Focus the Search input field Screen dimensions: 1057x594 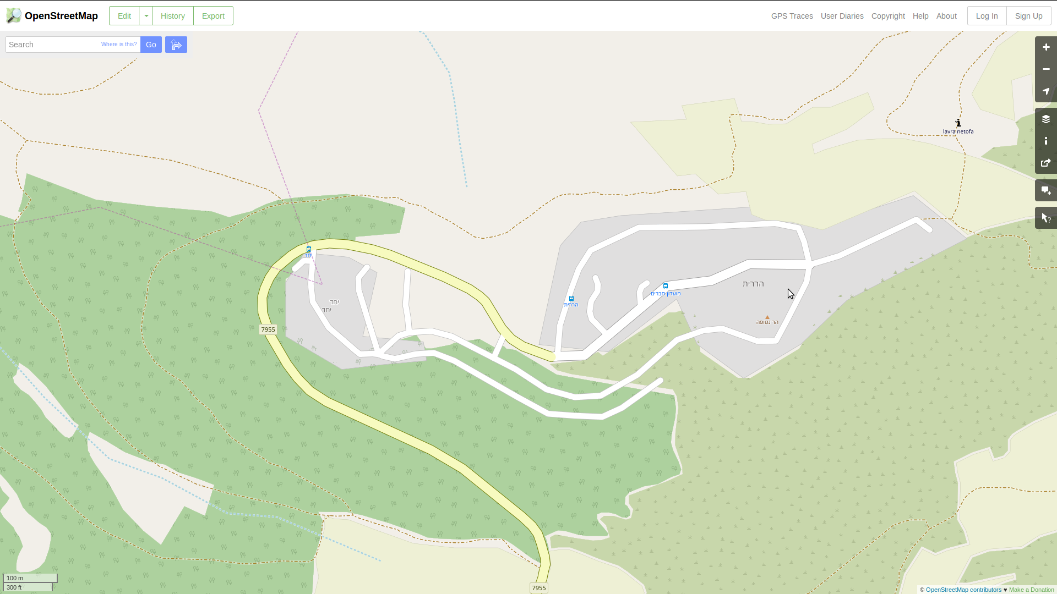click(x=52, y=45)
